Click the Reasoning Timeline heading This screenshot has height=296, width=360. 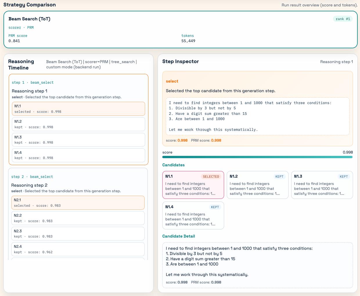click(x=21, y=65)
